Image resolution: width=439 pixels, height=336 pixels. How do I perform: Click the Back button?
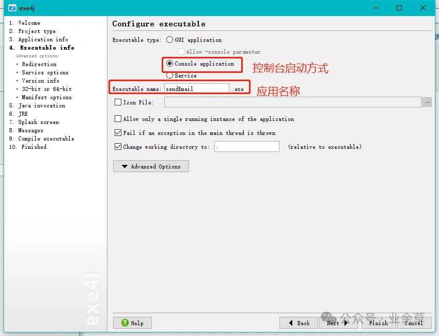coord(299,323)
